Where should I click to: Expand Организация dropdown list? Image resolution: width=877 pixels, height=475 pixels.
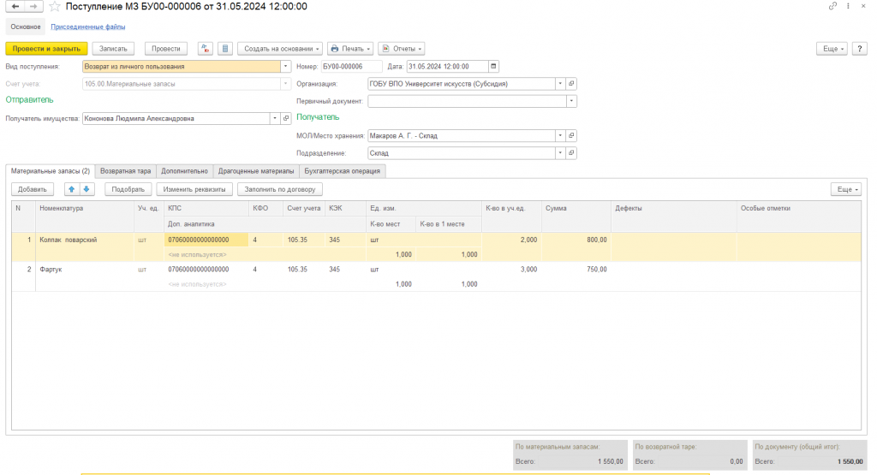(560, 83)
